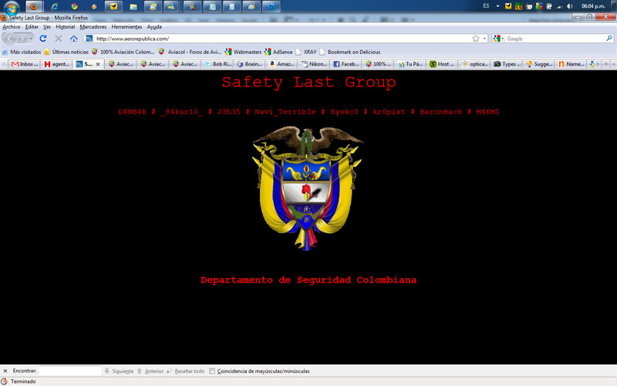The width and height of the screenshot is (617, 386).
Task: Click the Forward navigation arrow
Action: (x=22, y=39)
